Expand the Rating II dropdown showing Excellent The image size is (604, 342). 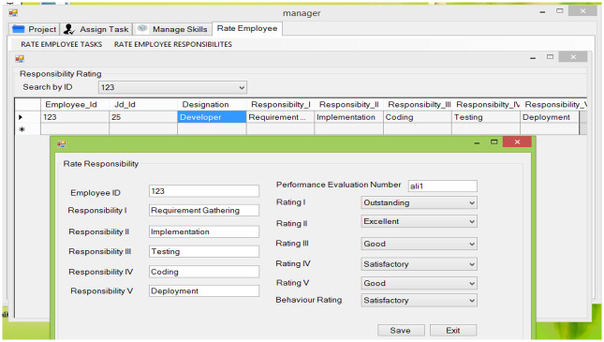tap(472, 222)
